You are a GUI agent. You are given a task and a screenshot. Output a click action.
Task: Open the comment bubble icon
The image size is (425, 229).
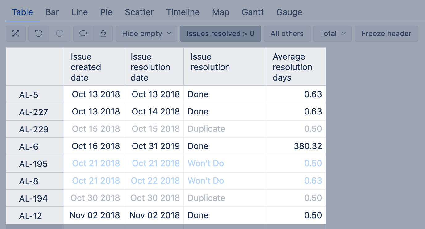[83, 34]
